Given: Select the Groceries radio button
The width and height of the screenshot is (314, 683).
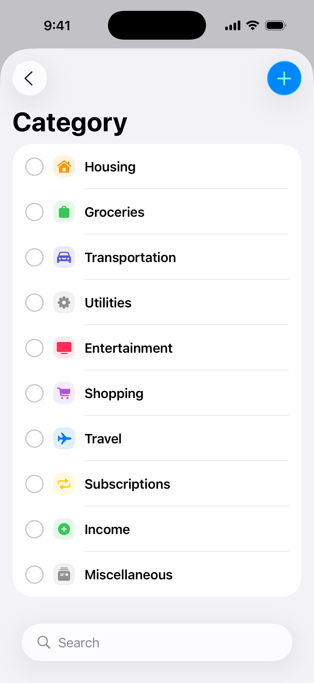Looking at the screenshot, I should pos(34,212).
